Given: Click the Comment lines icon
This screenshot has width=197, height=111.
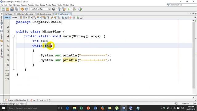Looking at the screenshot, I should pyautogui.click(x=78, y=18).
